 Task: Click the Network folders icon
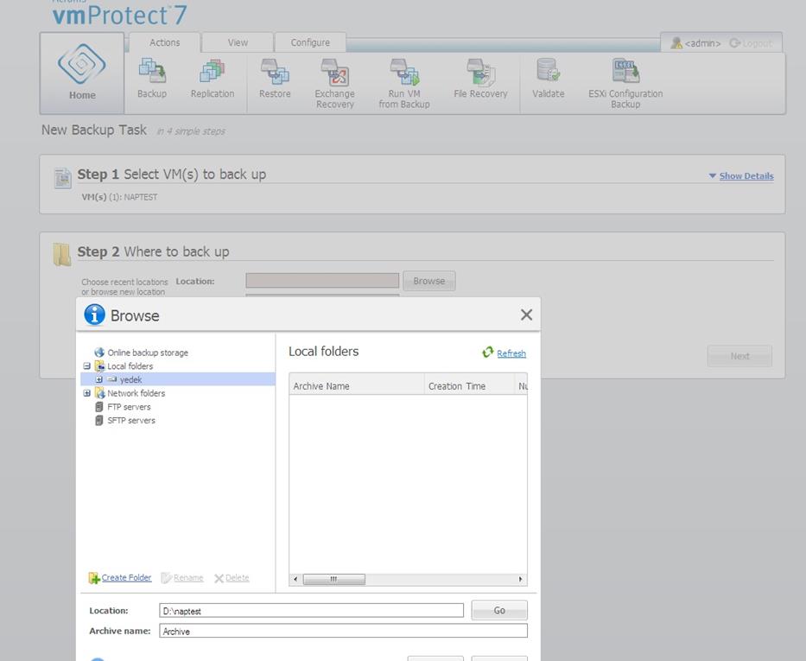[x=99, y=393]
